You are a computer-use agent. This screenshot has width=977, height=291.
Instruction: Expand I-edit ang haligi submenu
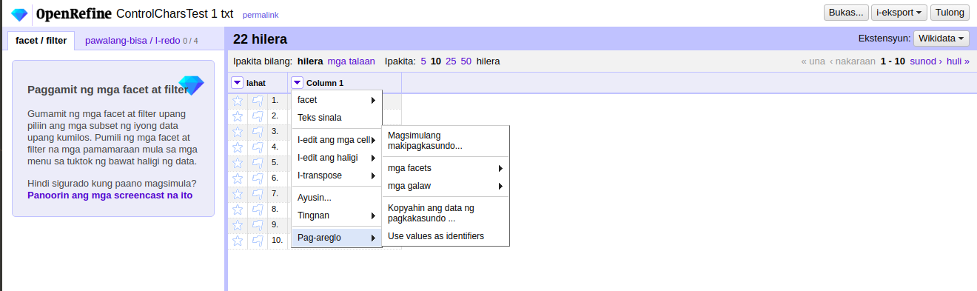point(337,158)
